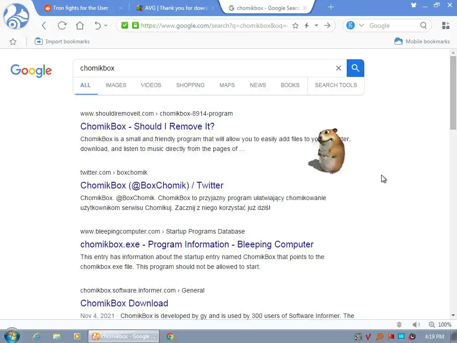457x343 pixels.
Task: Open Import bookmarks
Action: click(x=62, y=42)
